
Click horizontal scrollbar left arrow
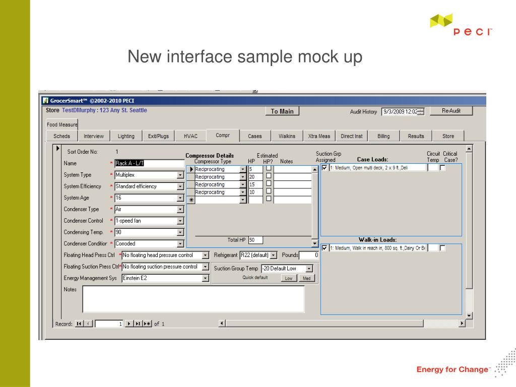(x=222, y=324)
